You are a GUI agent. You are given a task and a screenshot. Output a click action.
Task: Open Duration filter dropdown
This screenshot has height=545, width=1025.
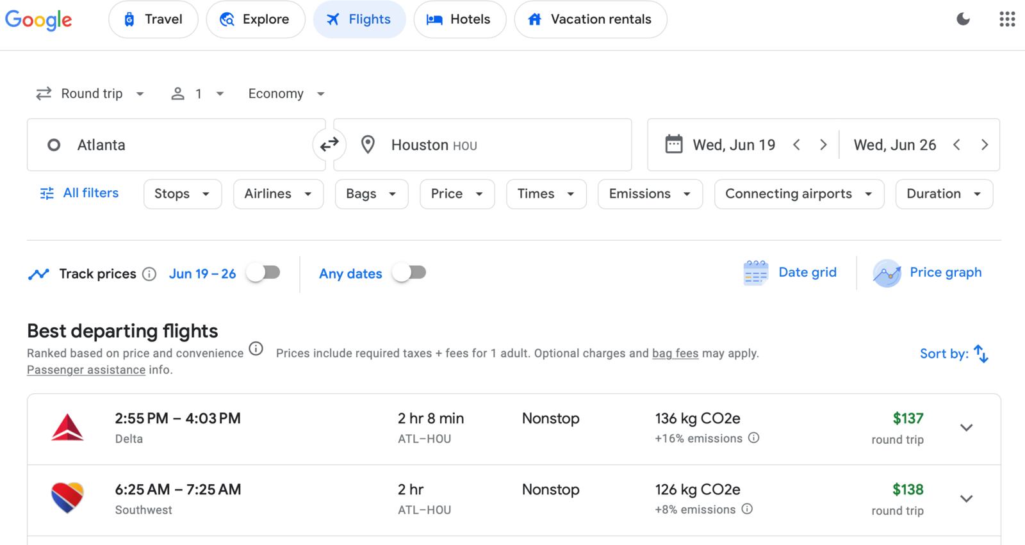[x=944, y=194]
